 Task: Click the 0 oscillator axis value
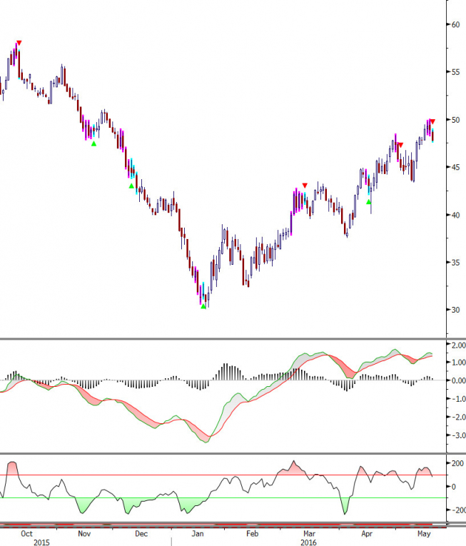(x=453, y=487)
